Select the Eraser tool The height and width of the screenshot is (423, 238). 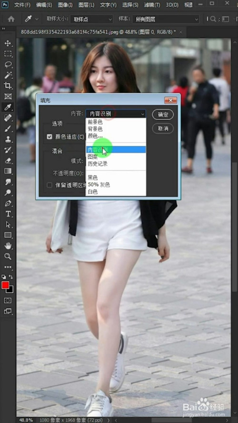tap(8, 160)
